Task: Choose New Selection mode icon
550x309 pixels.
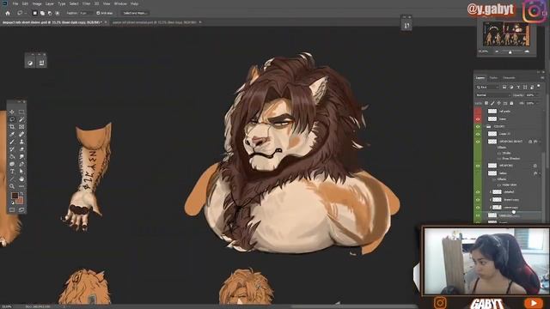Action: point(34,13)
